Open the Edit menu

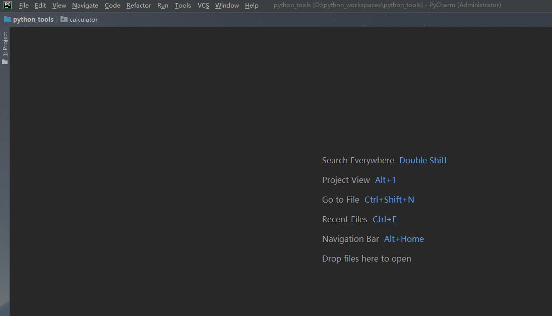tap(40, 5)
